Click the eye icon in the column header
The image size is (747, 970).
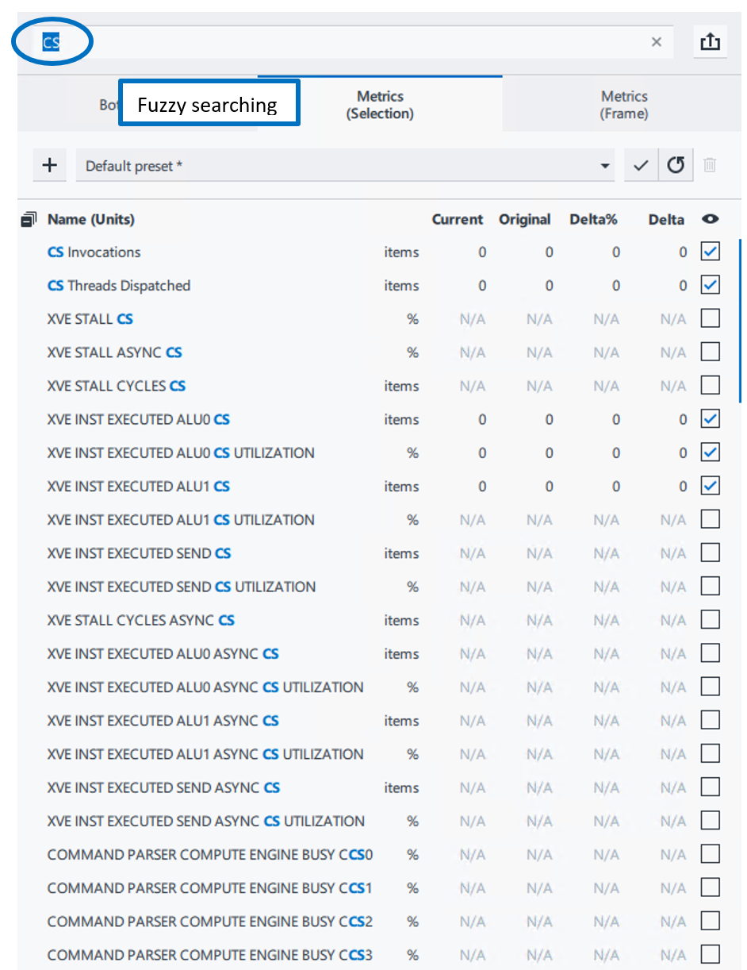point(710,219)
